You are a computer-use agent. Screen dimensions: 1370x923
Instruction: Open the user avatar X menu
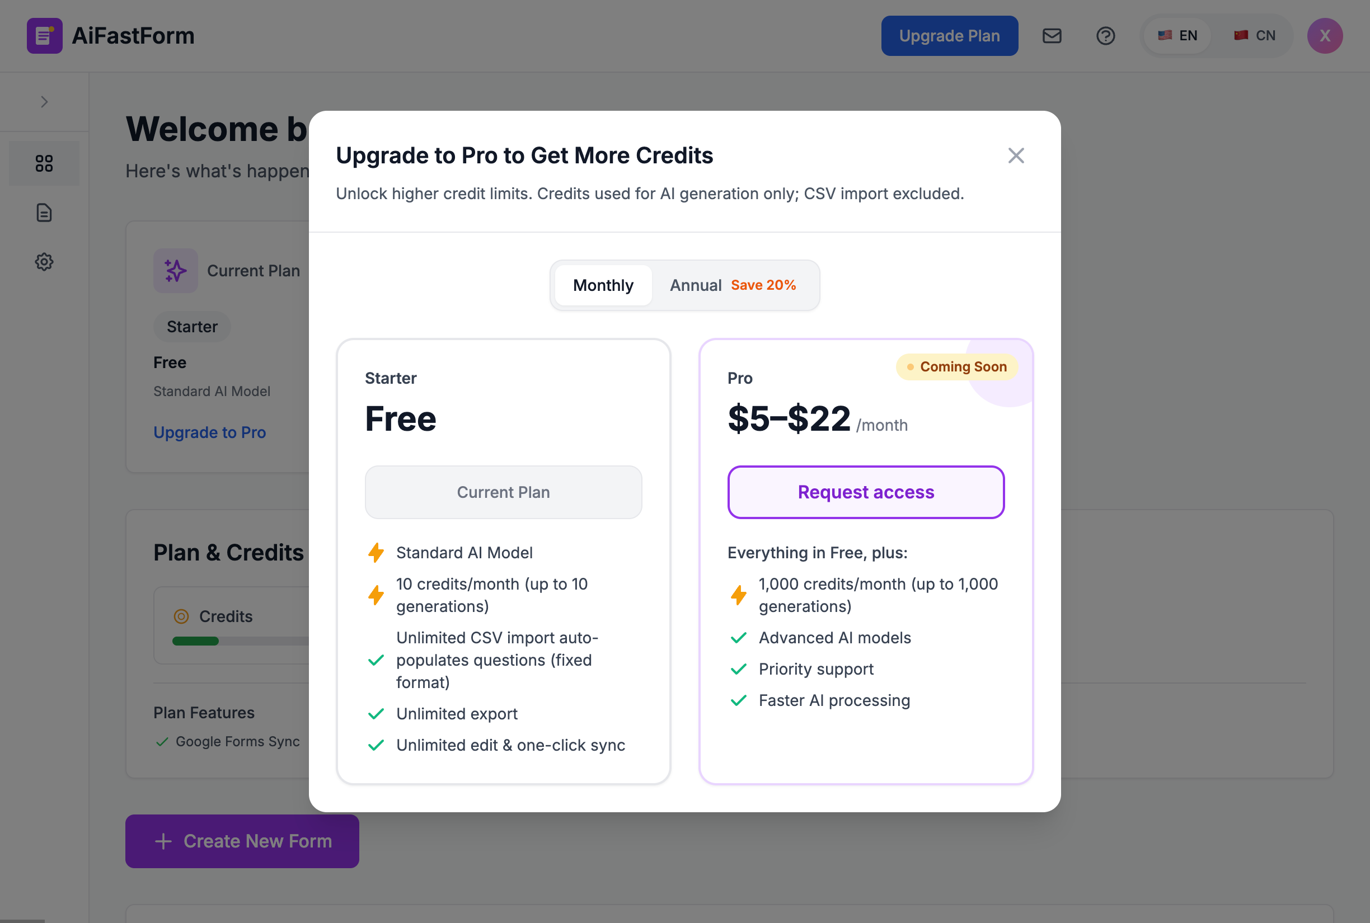[x=1324, y=36]
